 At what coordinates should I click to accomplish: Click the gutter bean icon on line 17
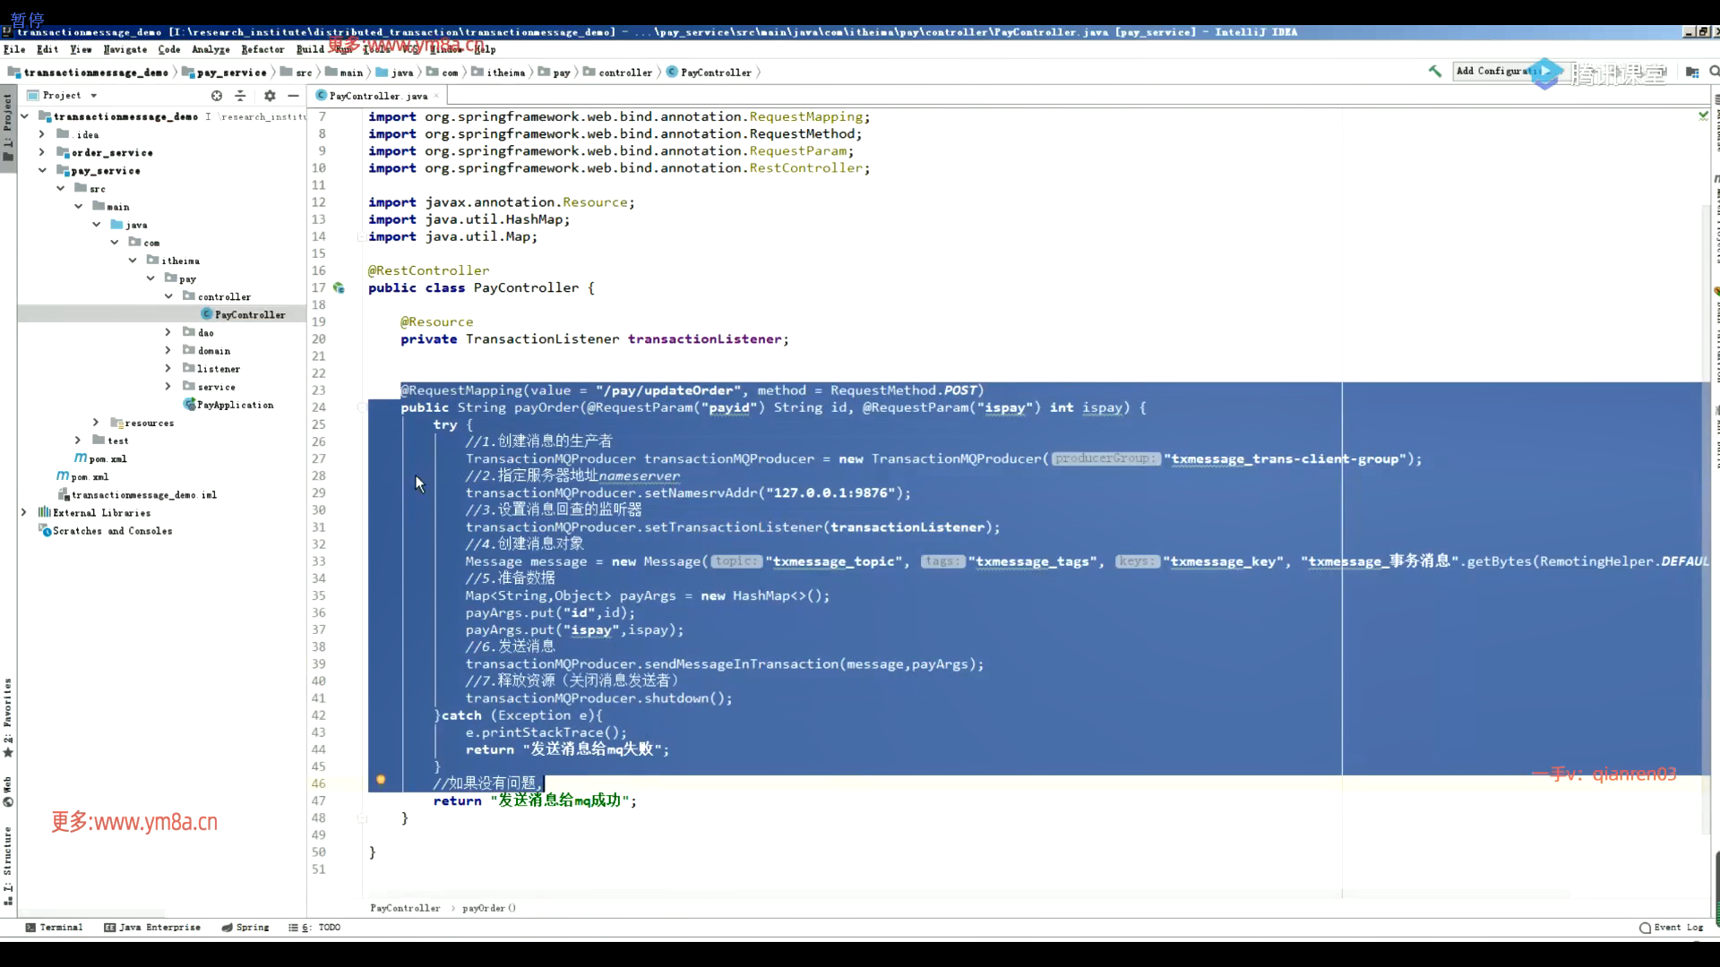[339, 288]
